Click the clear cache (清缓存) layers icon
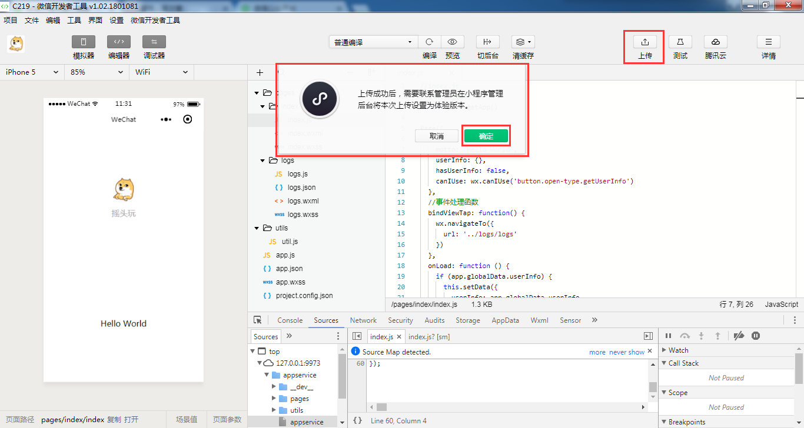This screenshot has height=428, width=804. (x=522, y=42)
